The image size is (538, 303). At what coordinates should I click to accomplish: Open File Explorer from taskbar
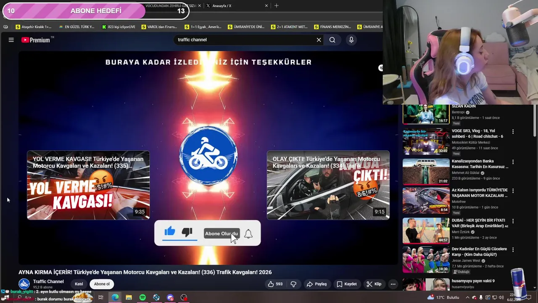click(129, 298)
